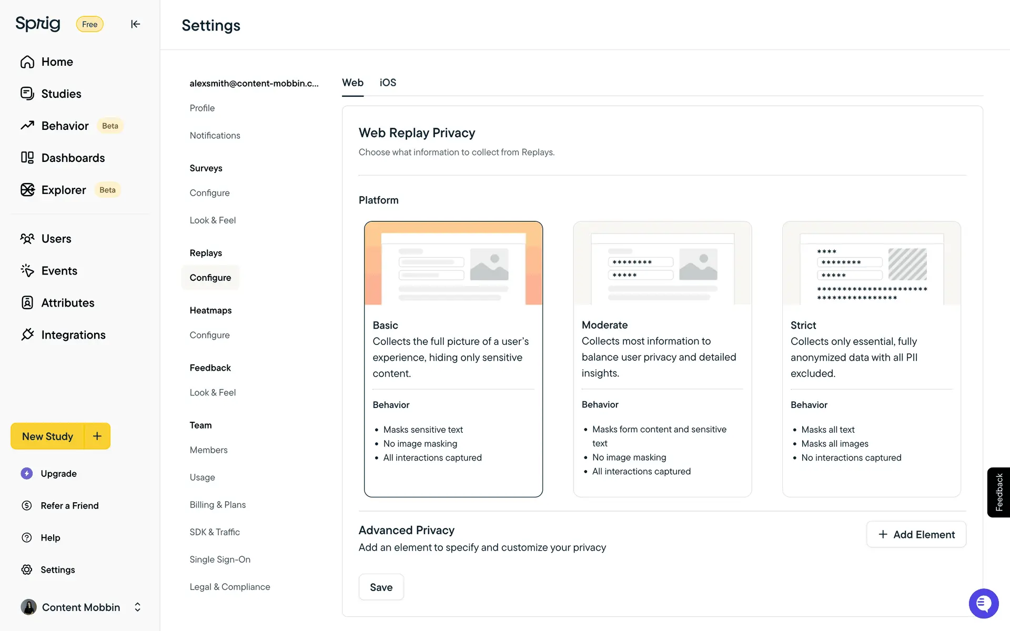Open the vertical Feedback side tab
1010x631 pixels.
(998, 492)
